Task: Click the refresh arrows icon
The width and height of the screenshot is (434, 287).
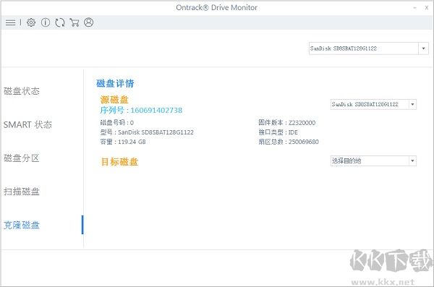Action: pyautogui.click(x=60, y=22)
